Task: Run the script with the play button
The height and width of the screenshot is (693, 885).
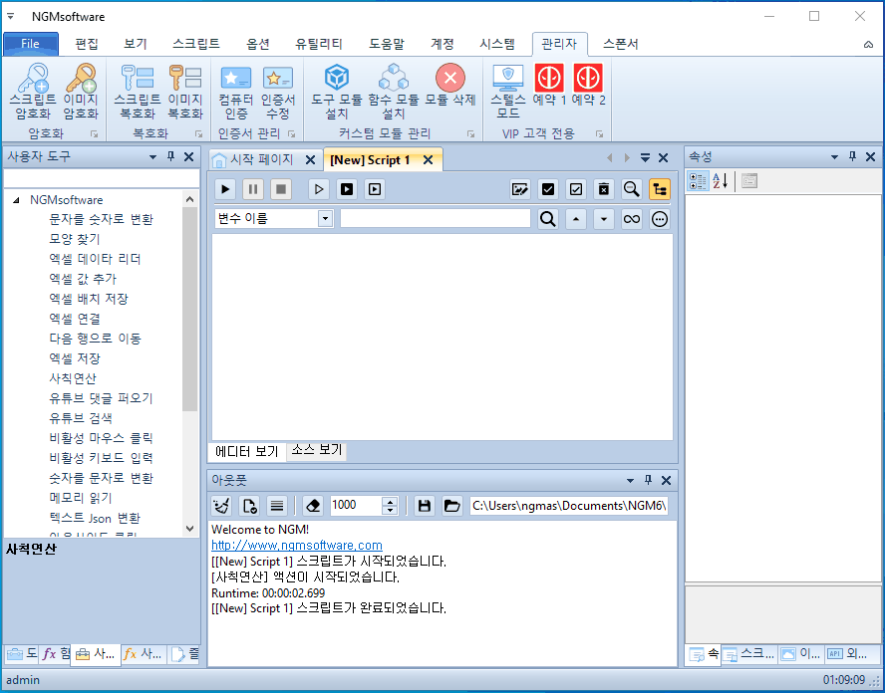Action: (x=225, y=189)
